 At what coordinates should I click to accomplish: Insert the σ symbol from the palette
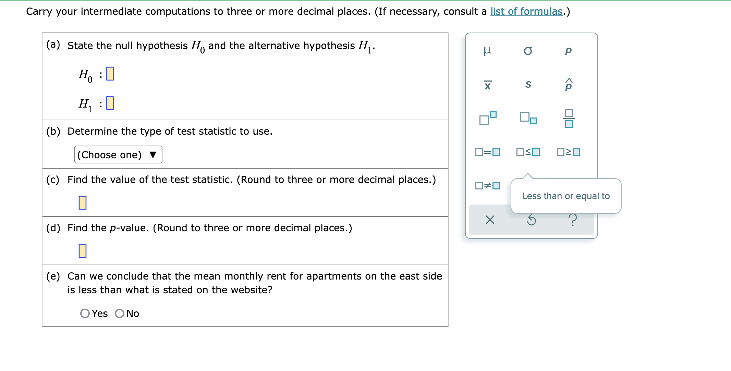point(527,50)
